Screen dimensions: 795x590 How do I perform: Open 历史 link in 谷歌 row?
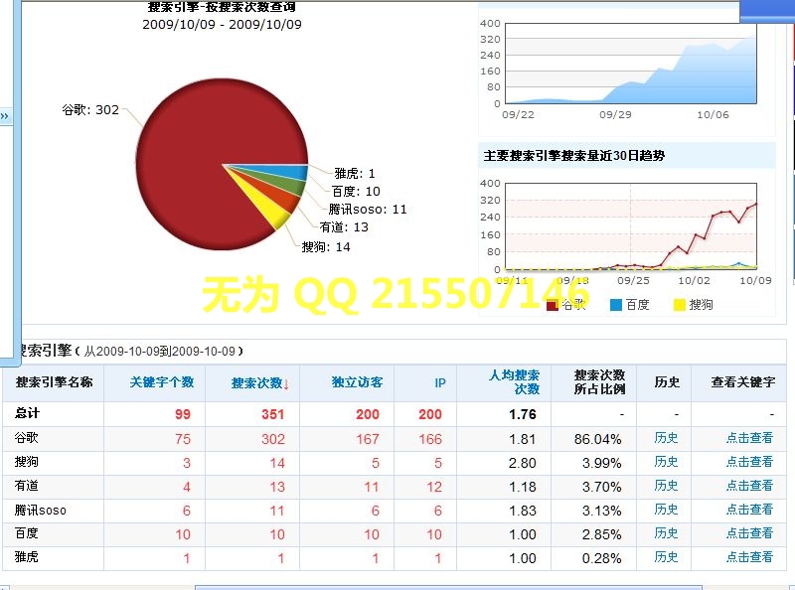666,438
